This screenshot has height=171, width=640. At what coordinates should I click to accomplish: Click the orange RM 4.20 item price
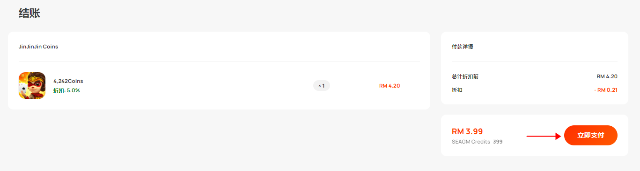390,86
